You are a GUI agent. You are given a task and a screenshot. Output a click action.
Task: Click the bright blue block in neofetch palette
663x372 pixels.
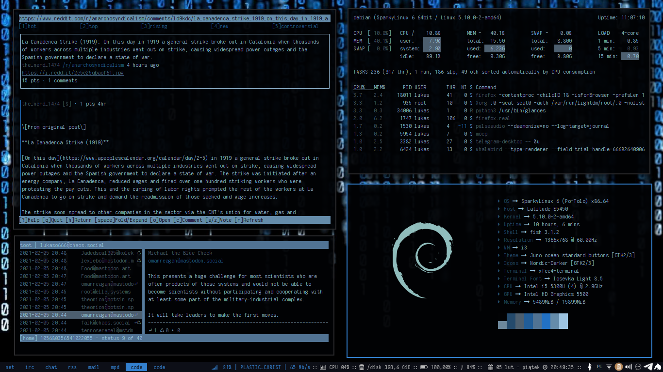point(546,321)
